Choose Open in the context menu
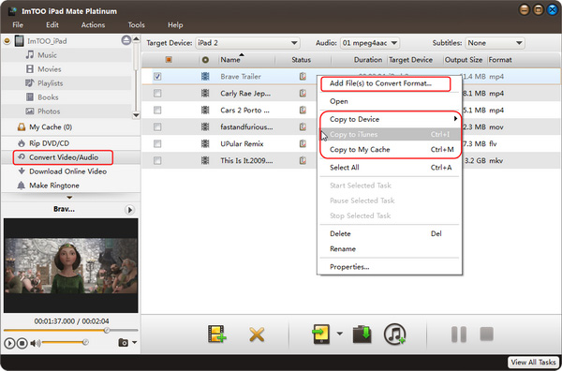The width and height of the screenshot is (562, 371). coord(390,101)
